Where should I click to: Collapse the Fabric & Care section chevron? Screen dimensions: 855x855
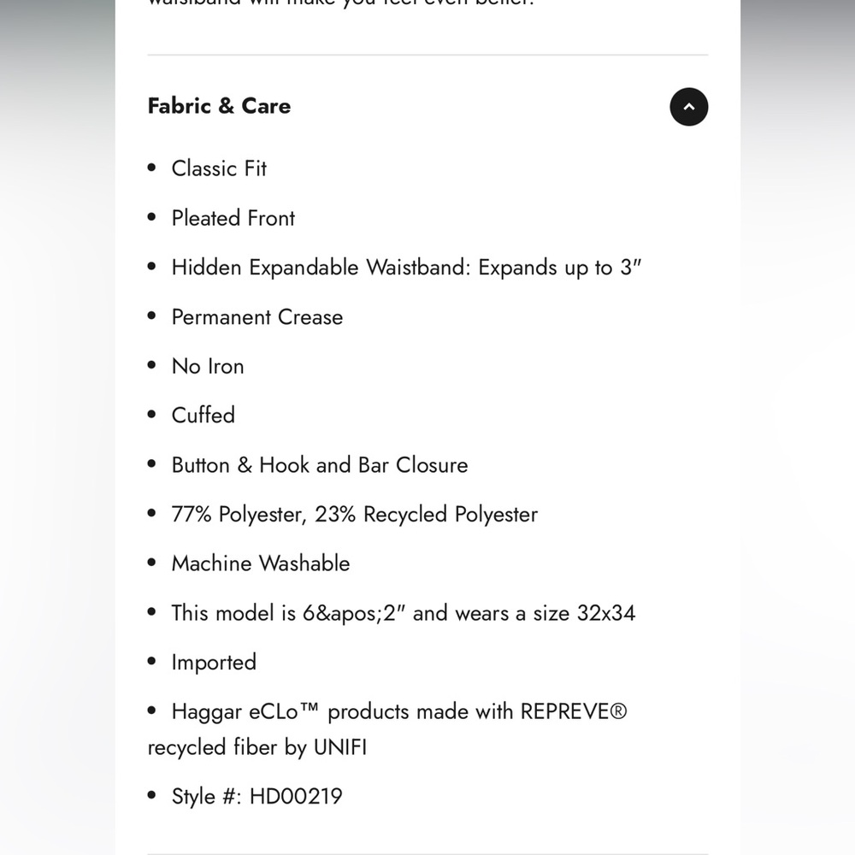[x=688, y=107]
